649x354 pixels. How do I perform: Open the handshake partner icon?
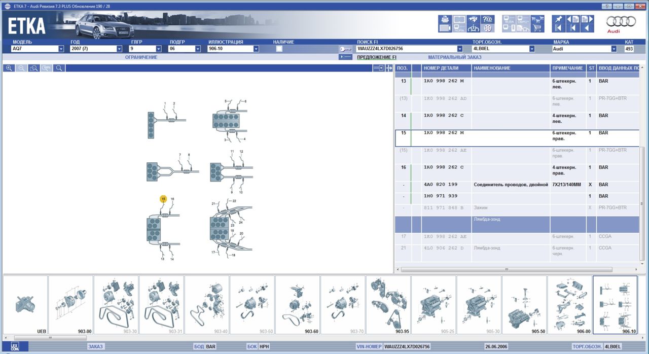pos(474,19)
